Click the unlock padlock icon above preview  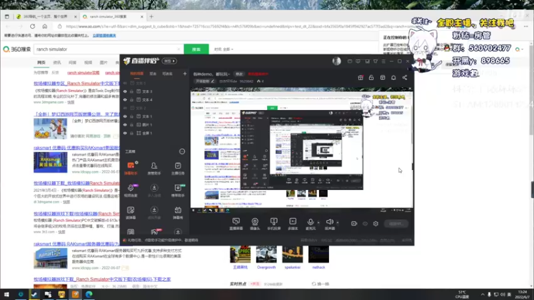point(371,77)
